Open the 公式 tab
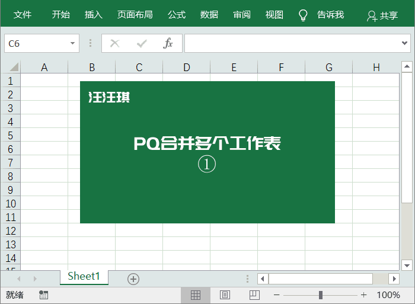Image resolution: width=415 pixels, height=304 pixels. click(x=177, y=15)
